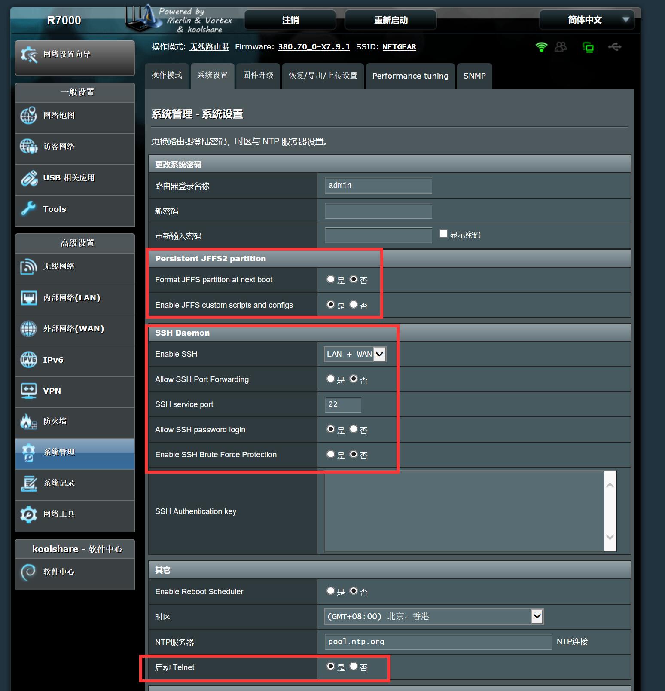Open the network setup wizard icon

pyautogui.click(x=29, y=54)
